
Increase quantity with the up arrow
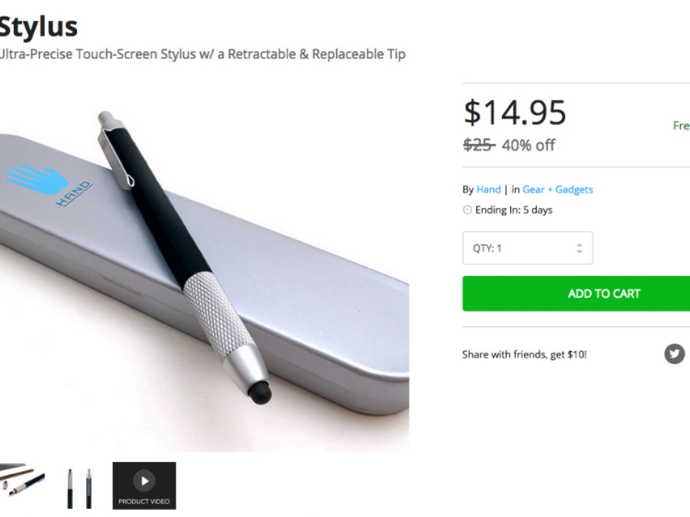[579, 244]
